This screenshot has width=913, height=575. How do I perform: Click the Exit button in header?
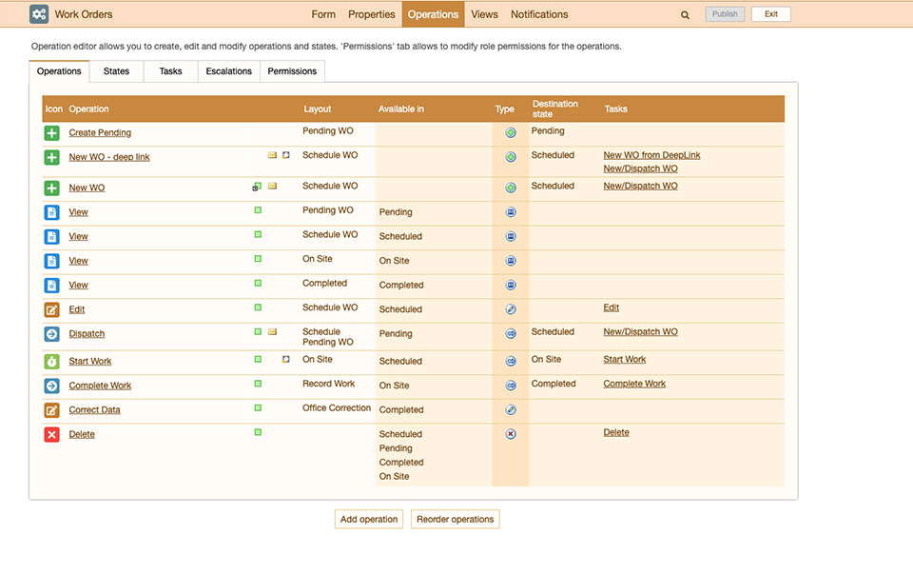pyautogui.click(x=770, y=14)
